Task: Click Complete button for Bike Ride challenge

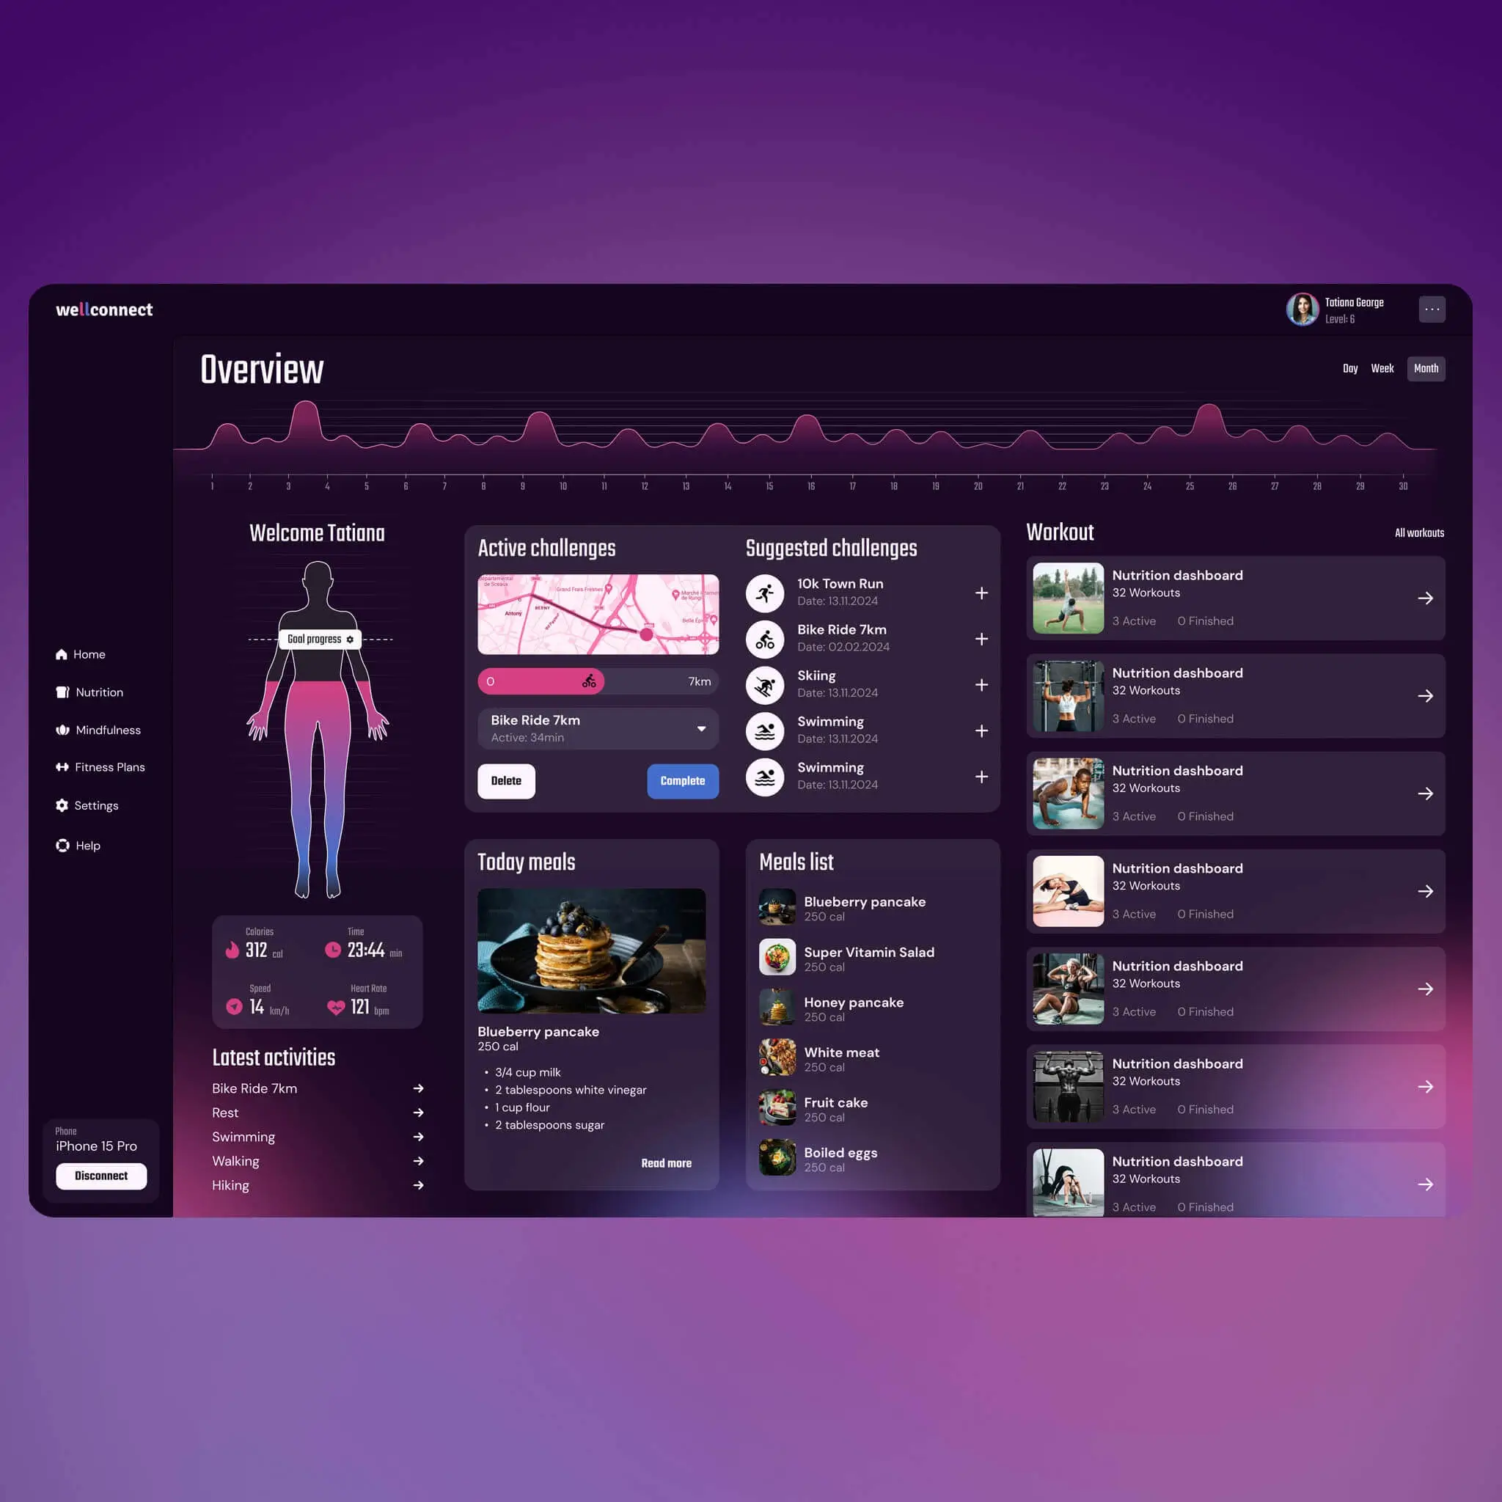Action: pos(682,780)
